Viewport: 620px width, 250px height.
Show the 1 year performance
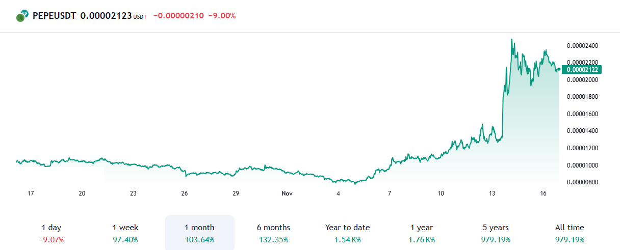point(421,233)
